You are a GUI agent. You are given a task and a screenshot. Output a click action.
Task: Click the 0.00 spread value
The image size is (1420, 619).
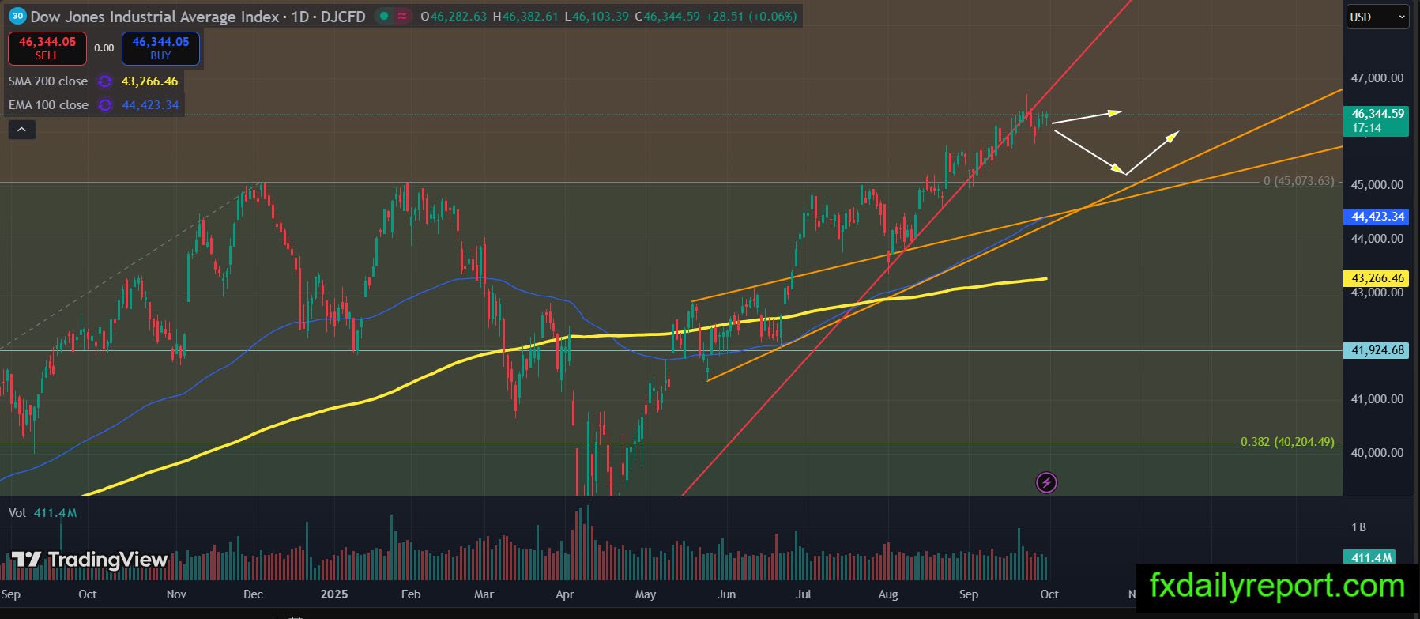pos(104,47)
